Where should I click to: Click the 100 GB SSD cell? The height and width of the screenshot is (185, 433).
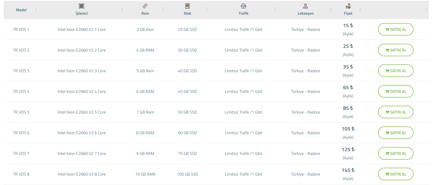coord(187,174)
